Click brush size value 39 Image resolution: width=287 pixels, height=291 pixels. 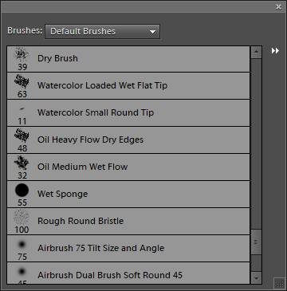pyautogui.click(x=22, y=68)
